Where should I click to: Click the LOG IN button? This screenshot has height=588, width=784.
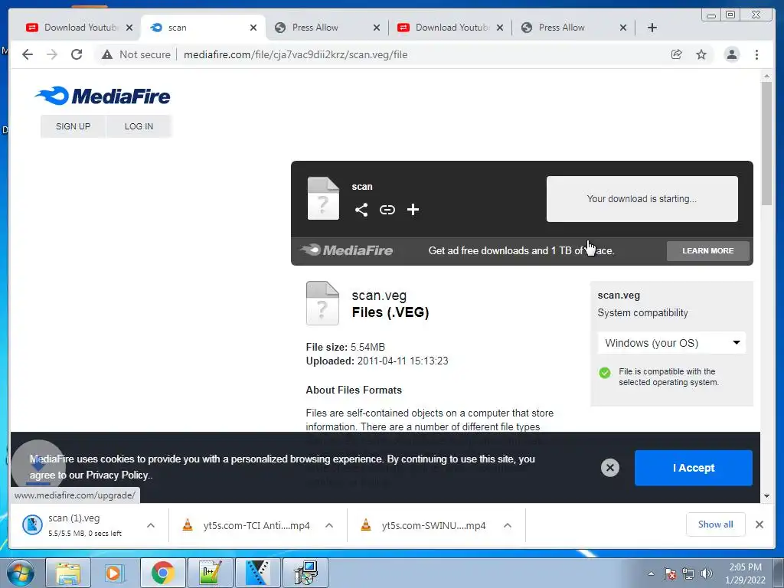pyautogui.click(x=139, y=126)
